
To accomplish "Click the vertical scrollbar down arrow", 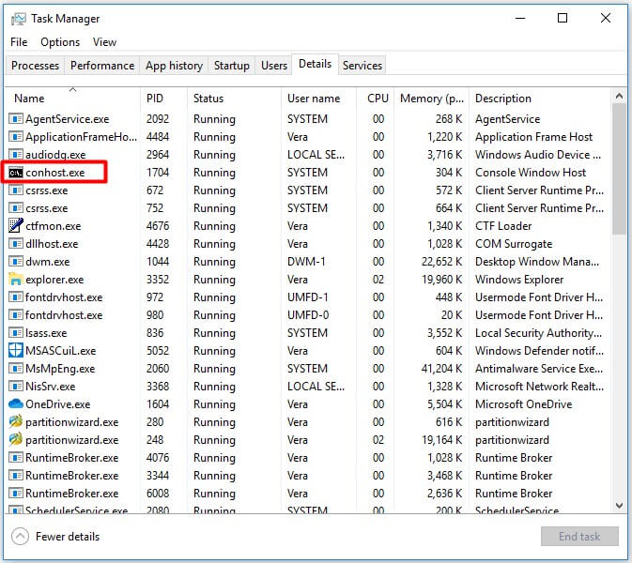I will pyautogui.click(x=619, y=506).
